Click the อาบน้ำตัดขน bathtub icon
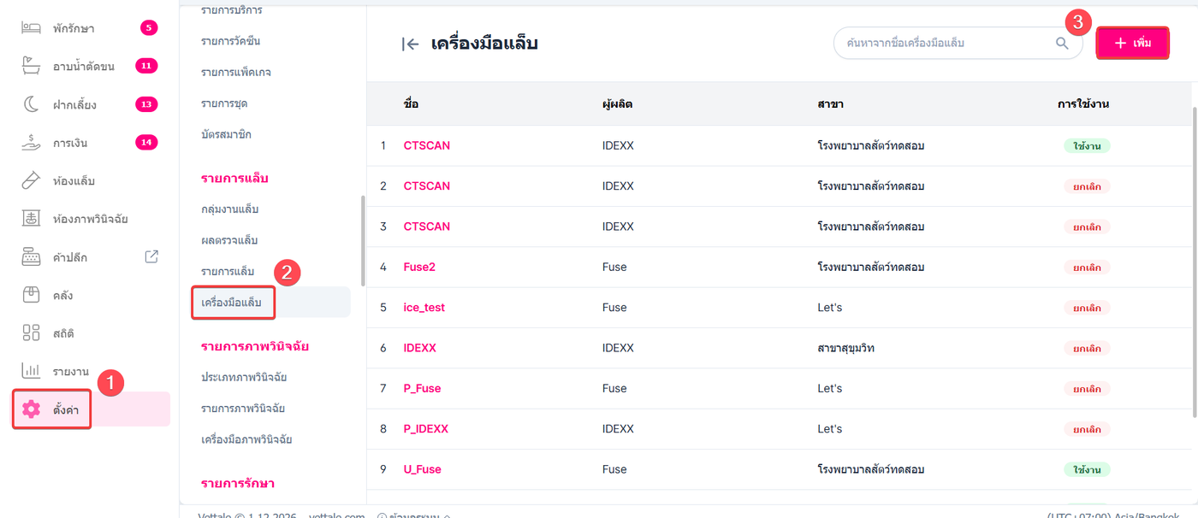The width and height of the screenshot is (1198, 518). pyautogui.click(x=32, y=67)
